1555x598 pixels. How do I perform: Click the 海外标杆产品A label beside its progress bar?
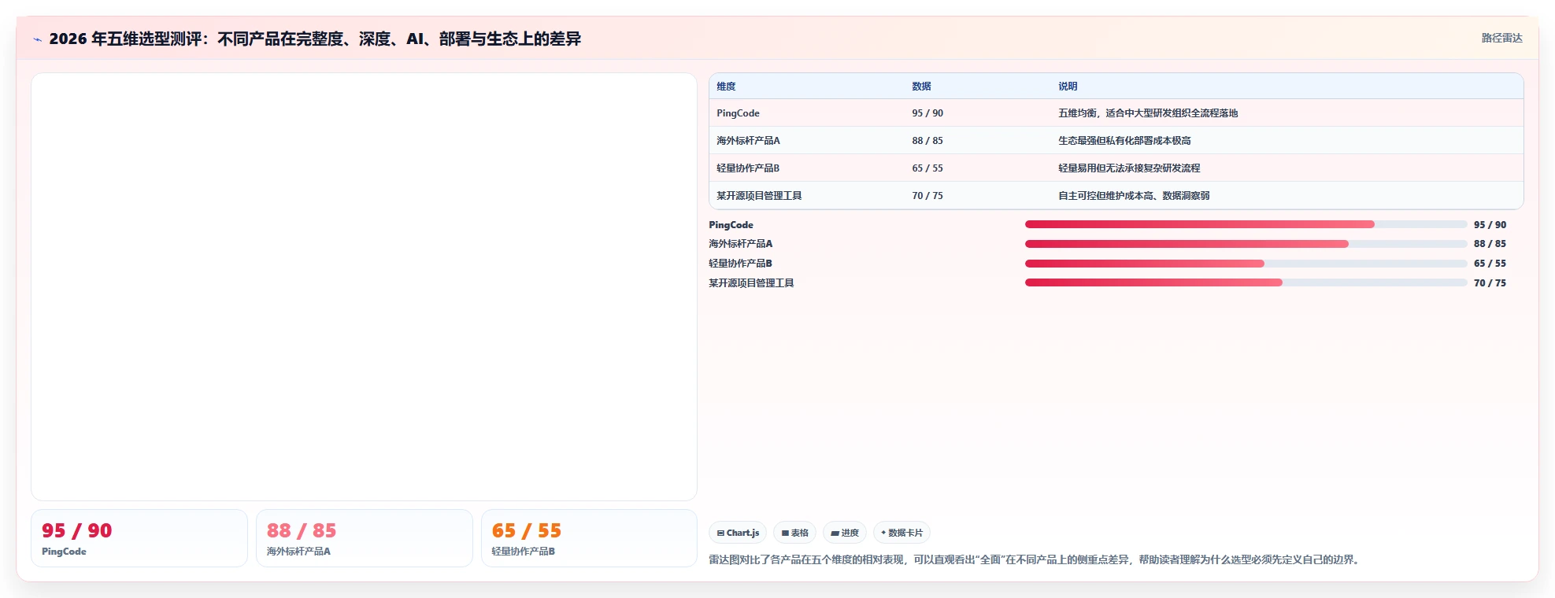(x=740, y=244)
